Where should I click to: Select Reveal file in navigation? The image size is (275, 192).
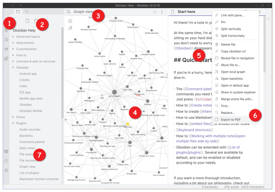pos(235,58)
